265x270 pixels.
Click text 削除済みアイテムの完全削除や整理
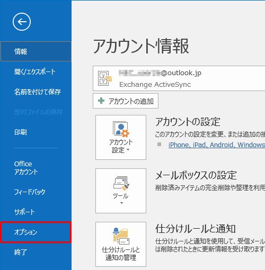tap(204, 187)
